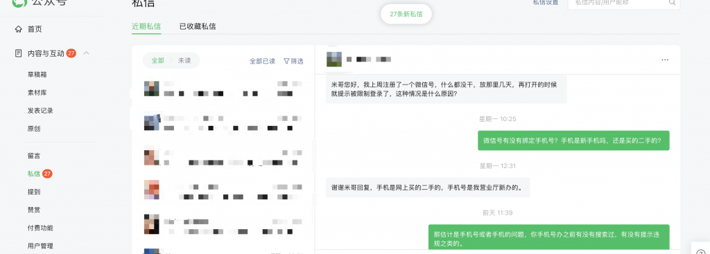Open the three-dot more options menu in the chat header
This screenshot has height=254, width=710.
coord(665,60)
